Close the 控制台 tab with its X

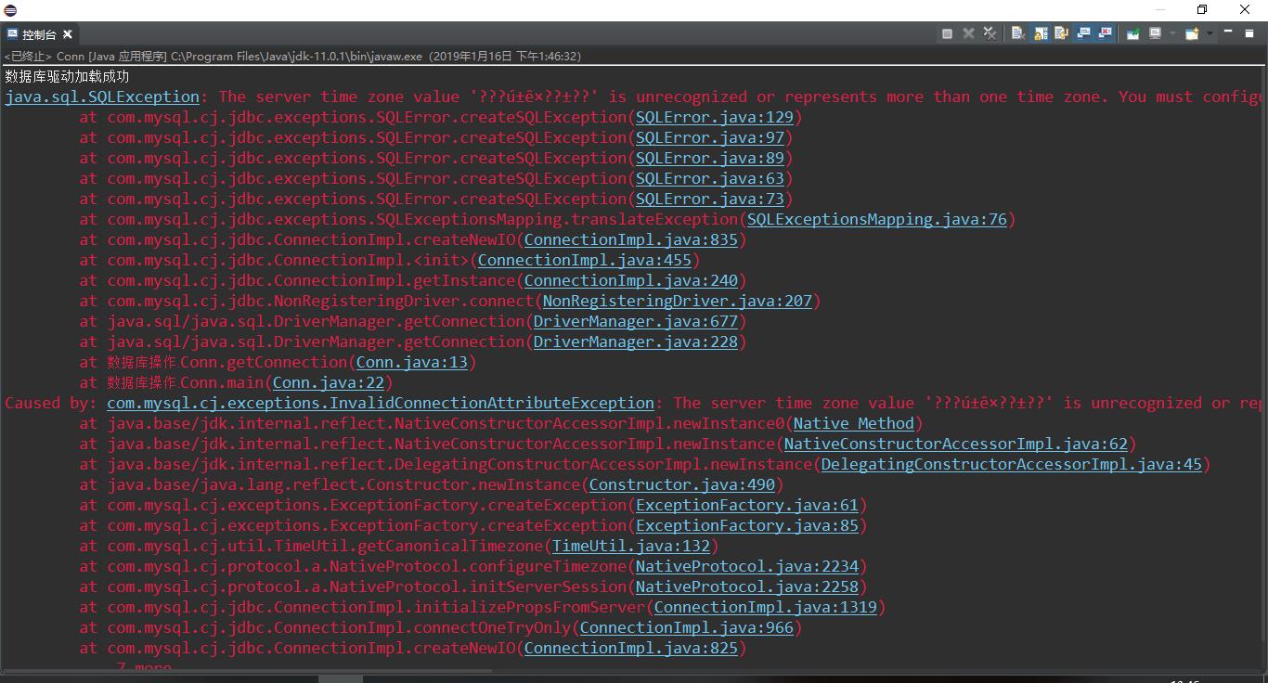(66, 34)
